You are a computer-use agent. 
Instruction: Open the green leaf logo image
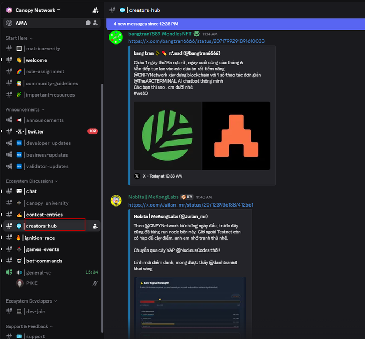[x=168, y=136]
